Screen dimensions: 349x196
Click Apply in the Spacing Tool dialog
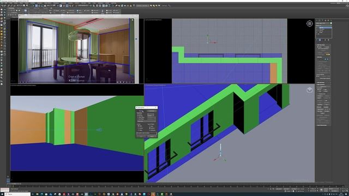[x=141, y=137]
